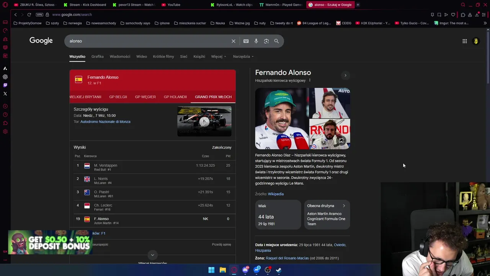The width and height of the screenshot is (490, 276).
Task: Take a snapshot with the toolbar icon
Action: (x=439, y=15)
